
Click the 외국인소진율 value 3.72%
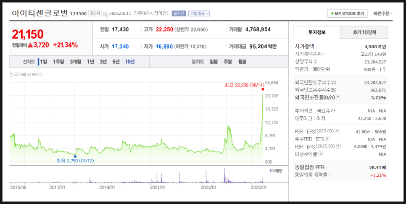[x=379, y=97]
